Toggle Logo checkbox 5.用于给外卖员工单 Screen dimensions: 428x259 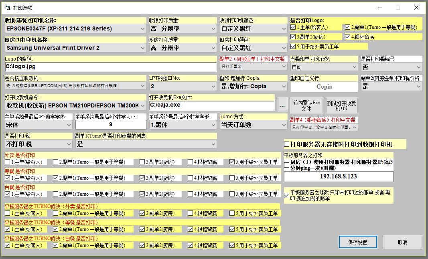[293, 47]
